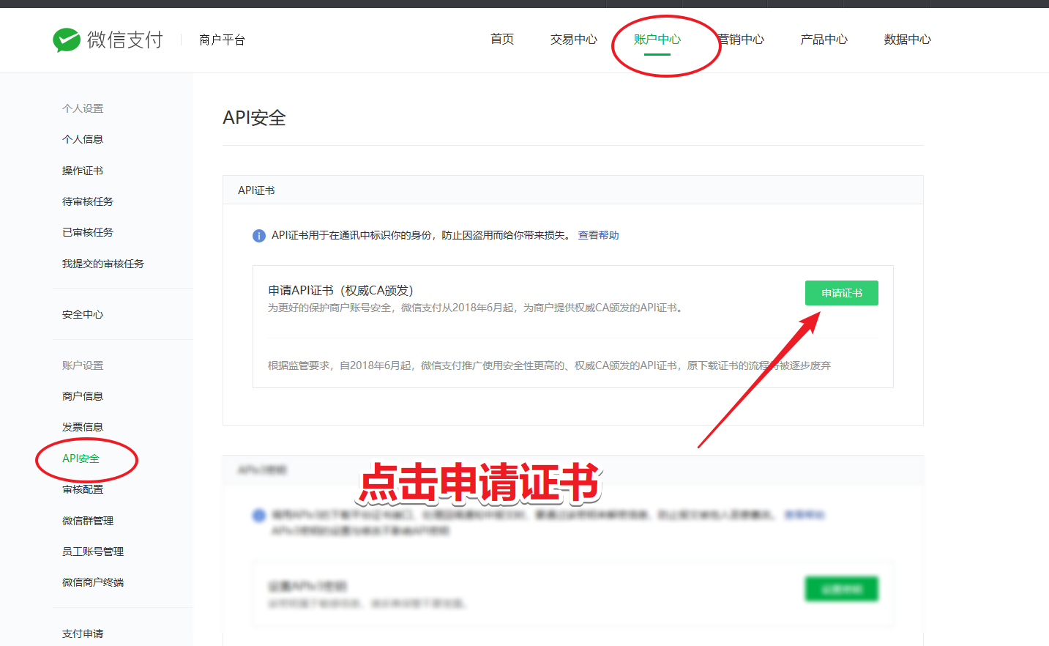1049x646 pixels.
Task: Open 我提交的审核任务 sidebar item
Action: 103,264
